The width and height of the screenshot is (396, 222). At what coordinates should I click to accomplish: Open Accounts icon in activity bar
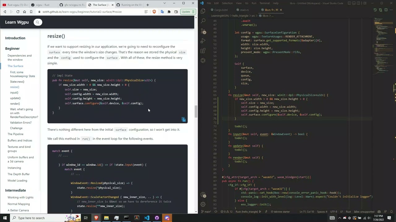tap(203, 195)
